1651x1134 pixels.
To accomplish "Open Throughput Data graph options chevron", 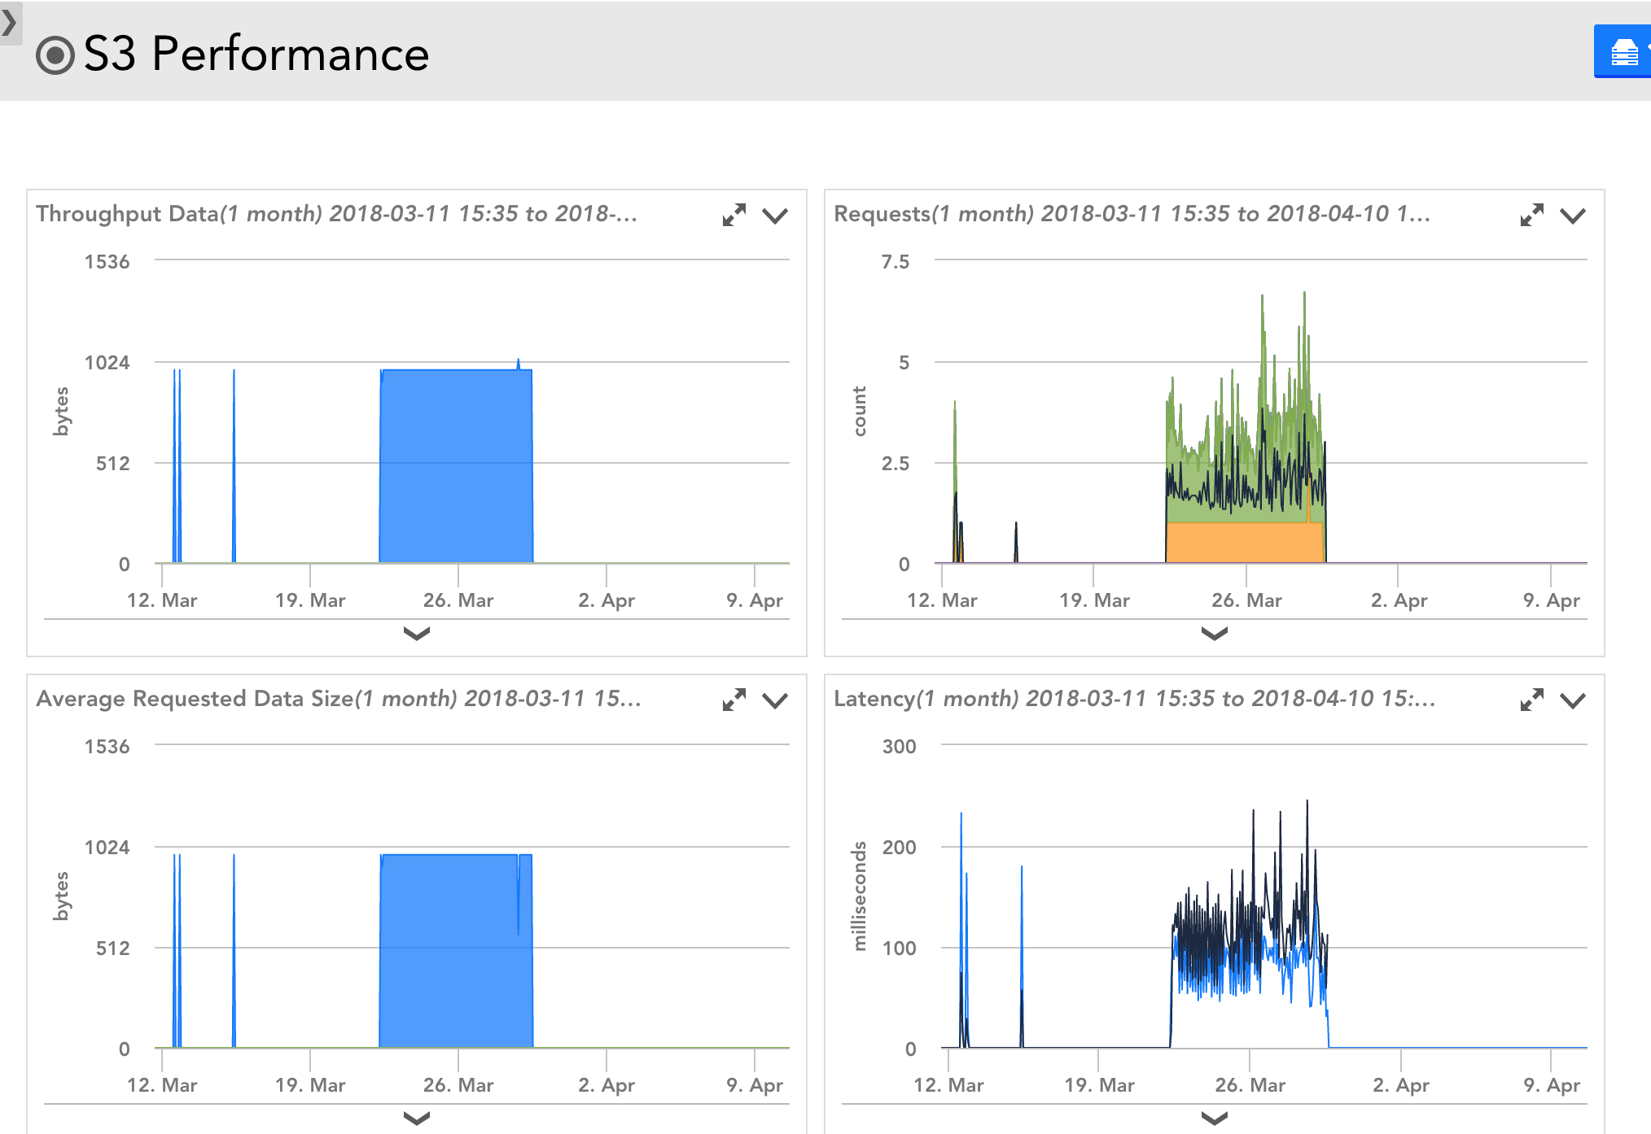I will [x=775, y=216].
